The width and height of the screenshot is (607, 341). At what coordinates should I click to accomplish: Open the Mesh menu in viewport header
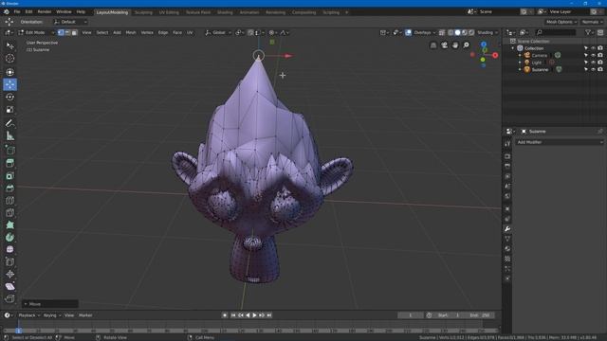pyautogui.click(x=131, y=32)
